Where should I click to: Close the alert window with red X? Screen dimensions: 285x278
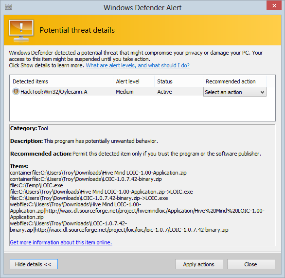pyautogui.click(x=274, y=6)
